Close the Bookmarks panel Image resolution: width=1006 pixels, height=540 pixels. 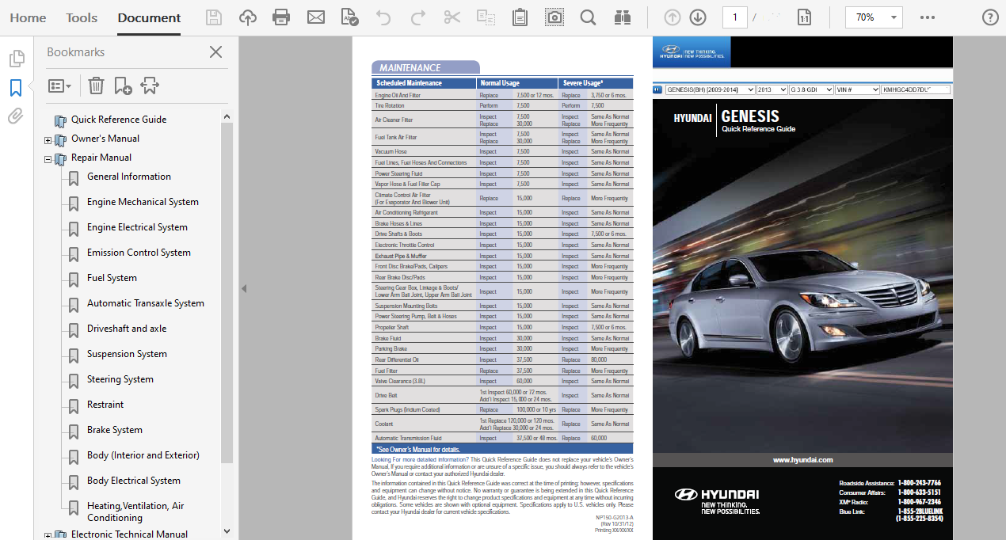coord(215,51)
